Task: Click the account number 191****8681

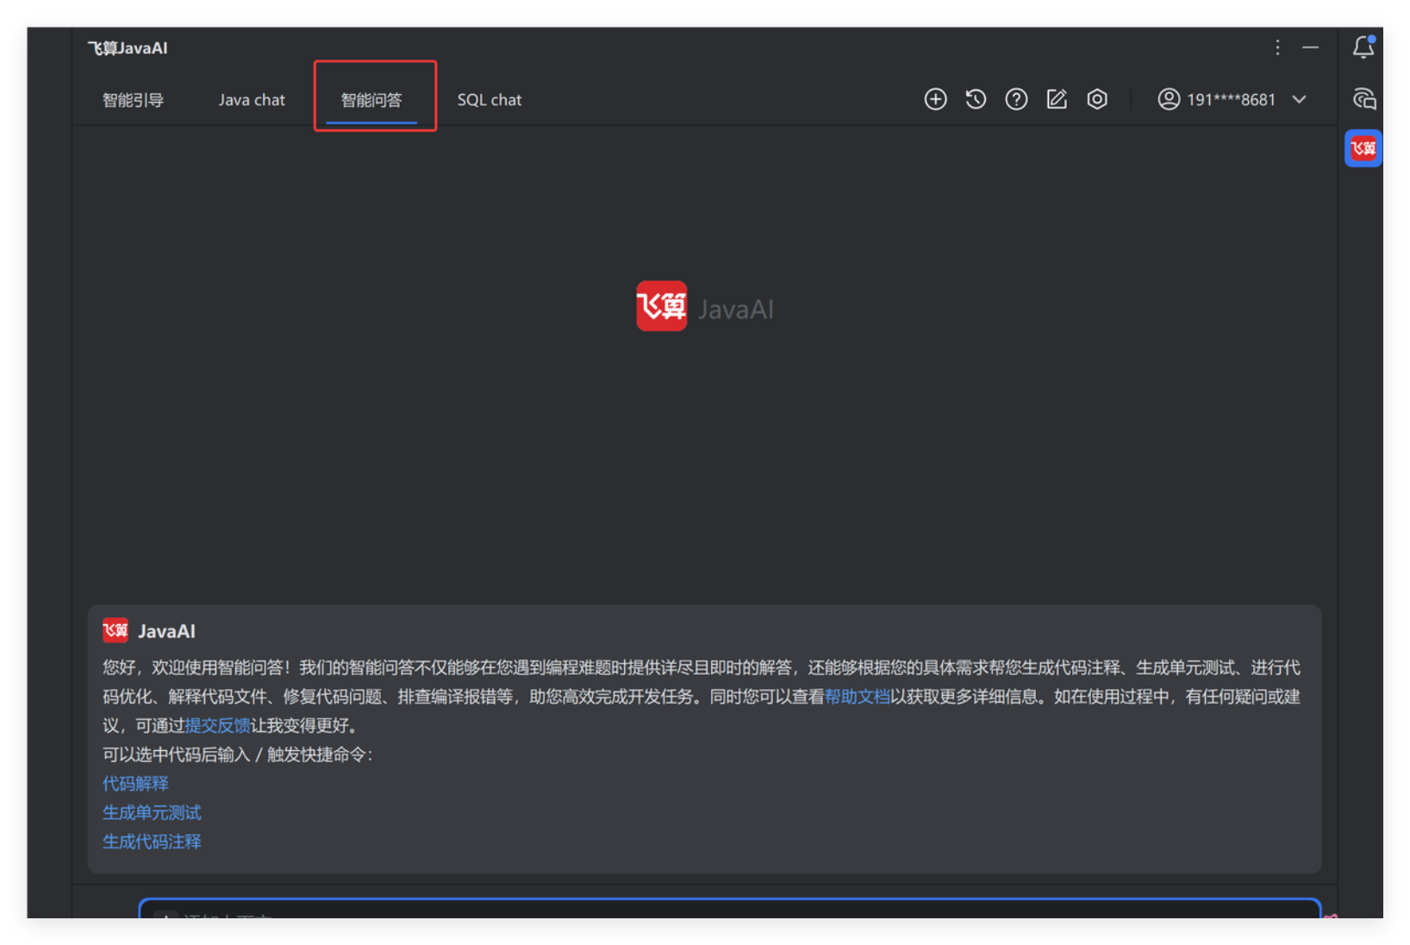Action: click(x=1231, y=100)
